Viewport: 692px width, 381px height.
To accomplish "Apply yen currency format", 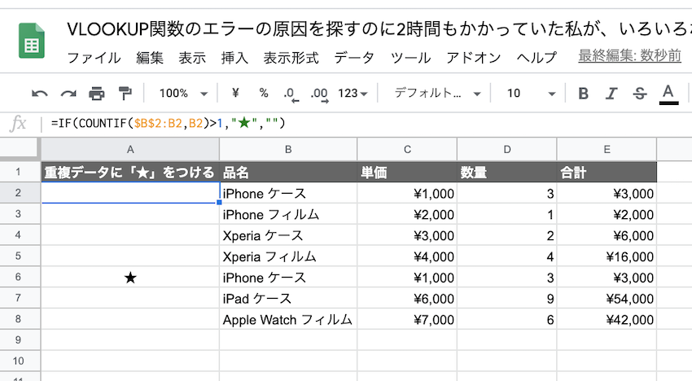I will point(235,93).
